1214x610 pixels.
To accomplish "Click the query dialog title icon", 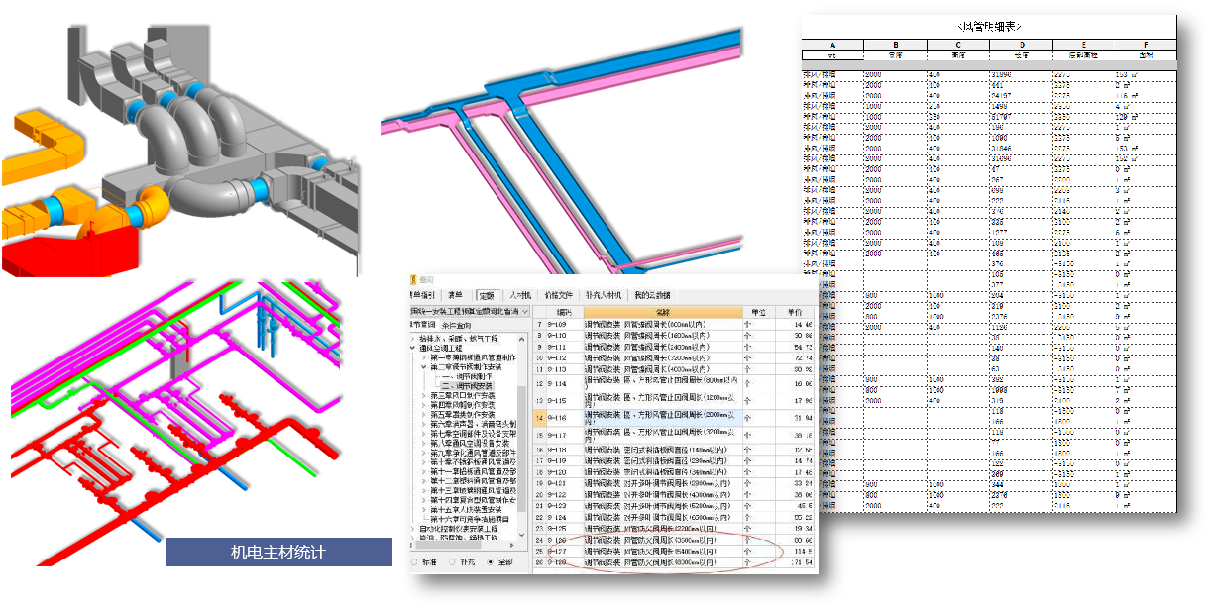I will click(x=414, y=280).
